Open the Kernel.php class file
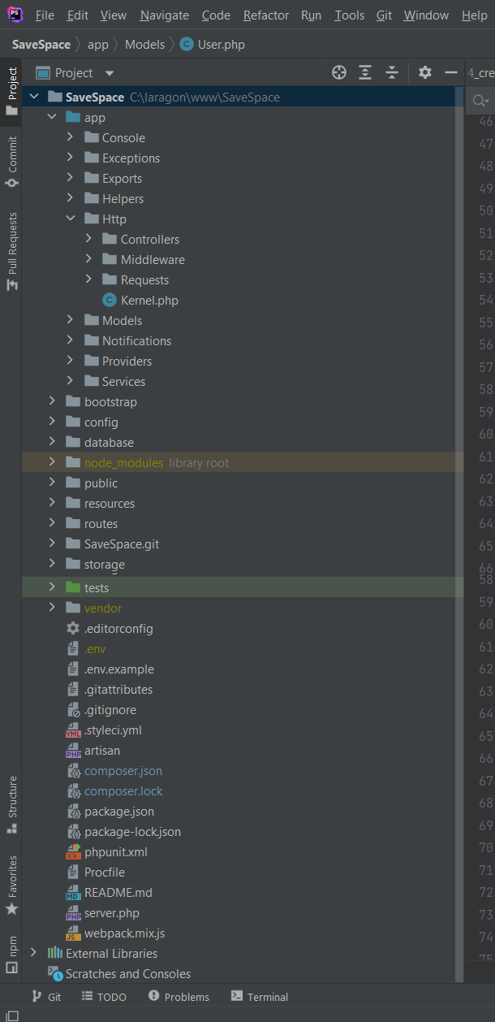Viewport: 495px width, 1022px height. 148,301
